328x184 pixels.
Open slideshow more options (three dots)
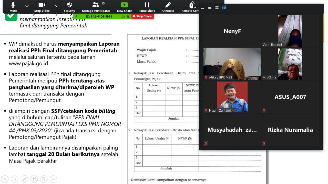[x=53, y=179]
